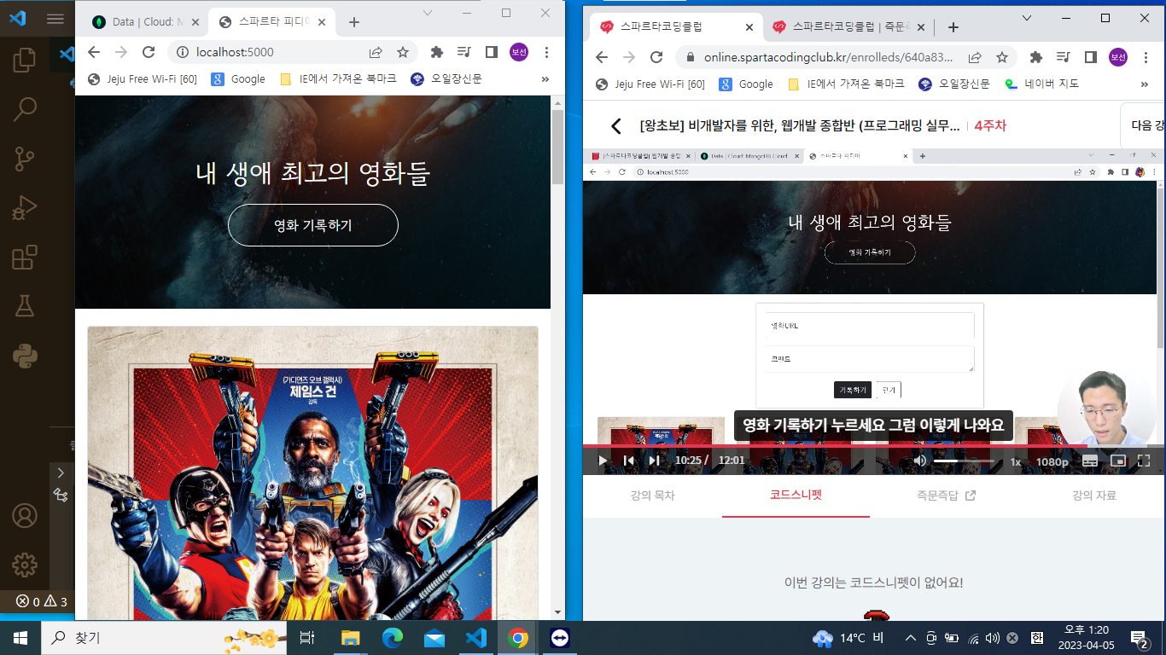Open 네이버 지도 bookmark
Viewport: 1166px width, 655px height.
1041,84
